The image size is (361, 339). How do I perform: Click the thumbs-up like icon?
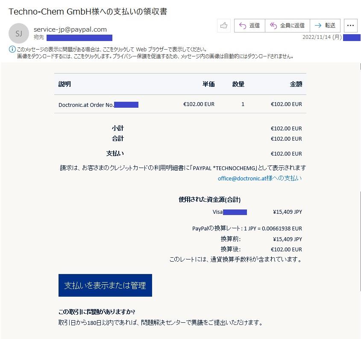coord(223,25)
